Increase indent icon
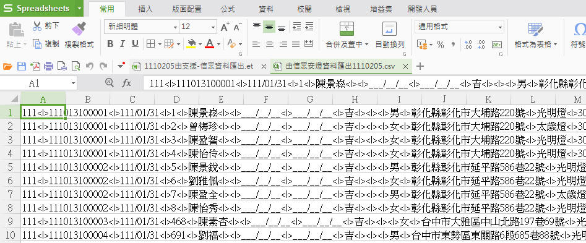586x243 pixels. tap(309, 27)
